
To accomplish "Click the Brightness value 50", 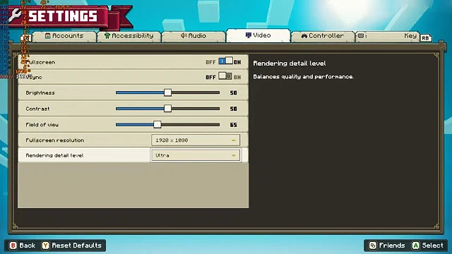I will [234, 92].
